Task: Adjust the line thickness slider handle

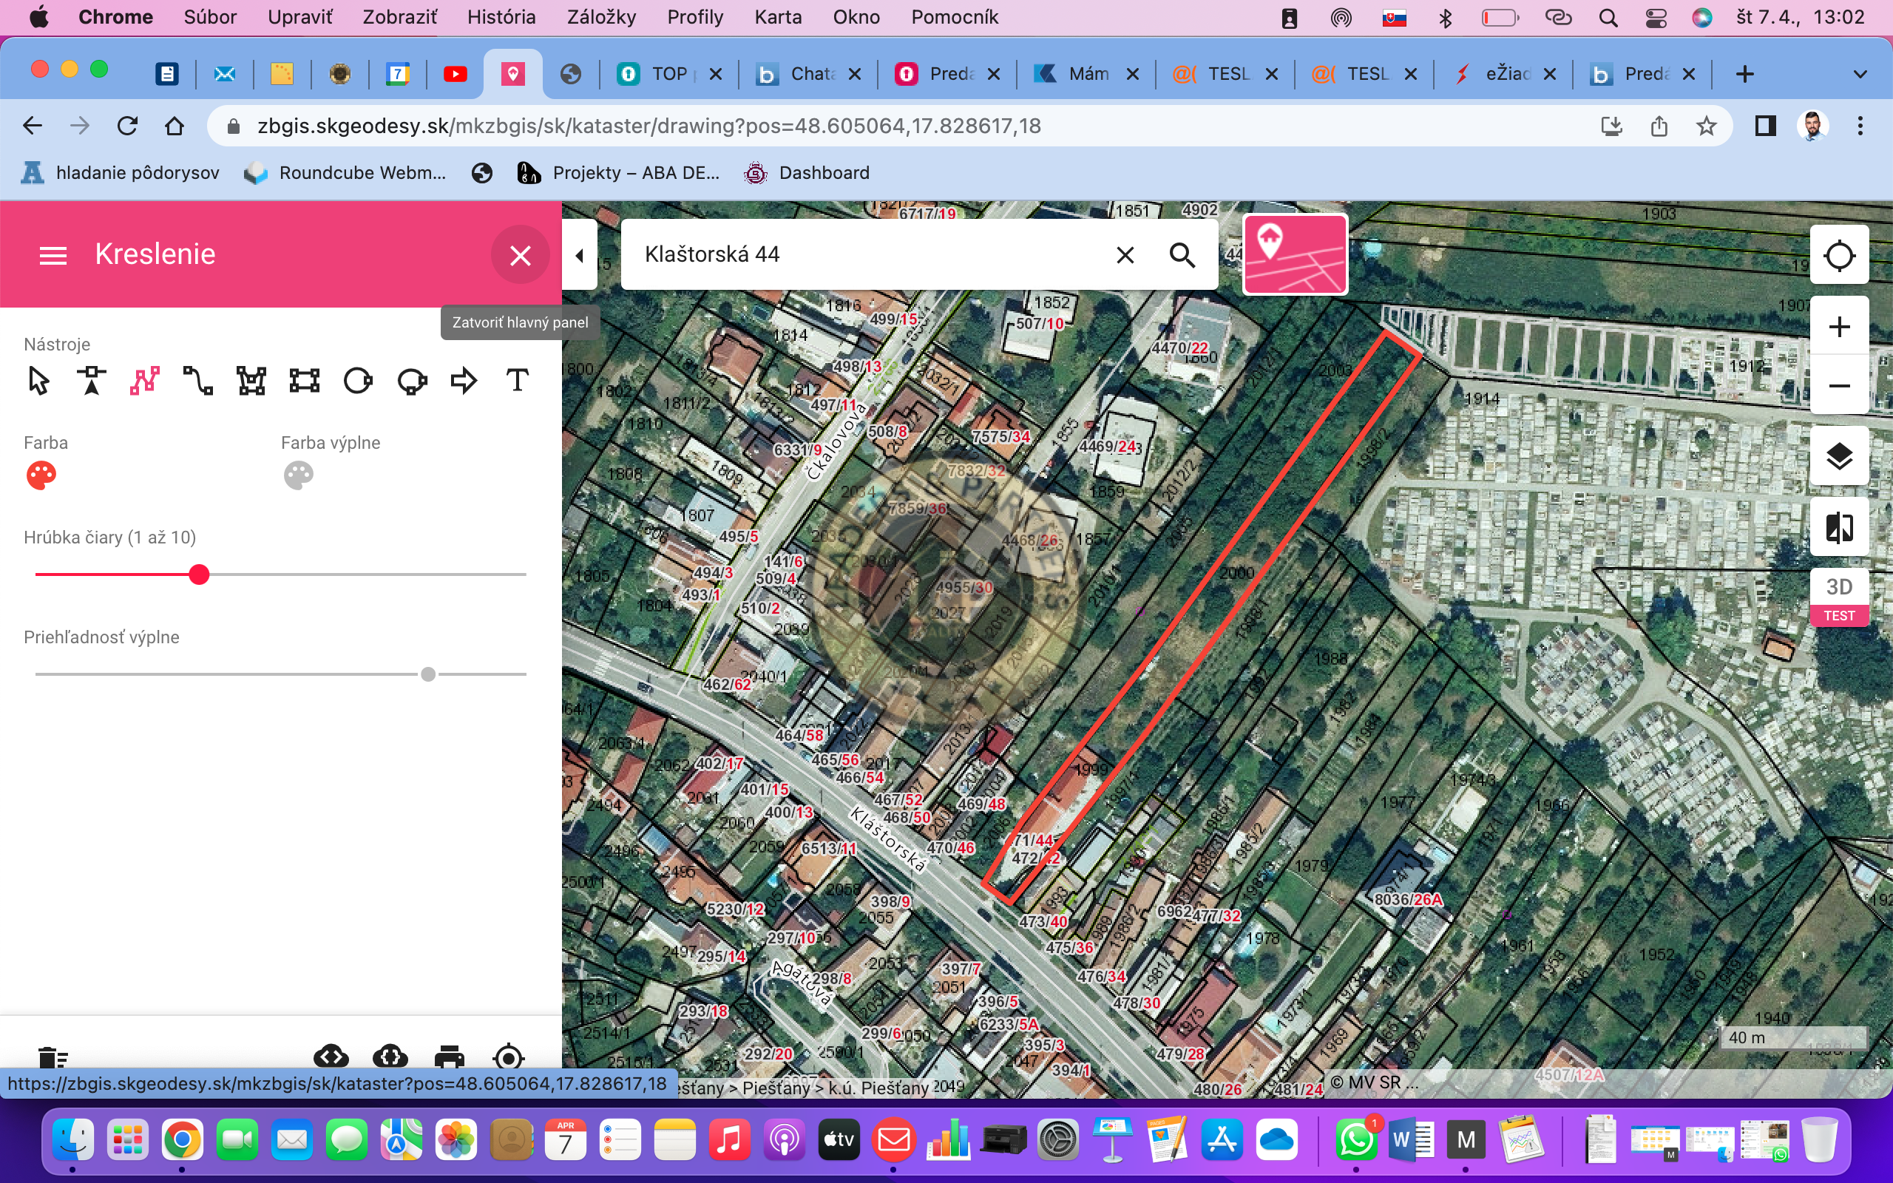Action: (x=200, y=575)
